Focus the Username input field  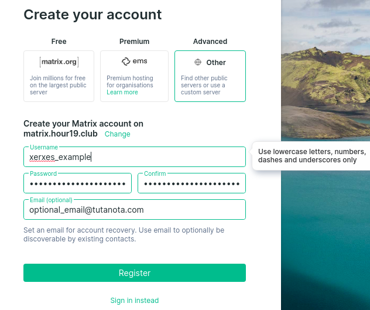pyautogui.click(x=134, y=157)
